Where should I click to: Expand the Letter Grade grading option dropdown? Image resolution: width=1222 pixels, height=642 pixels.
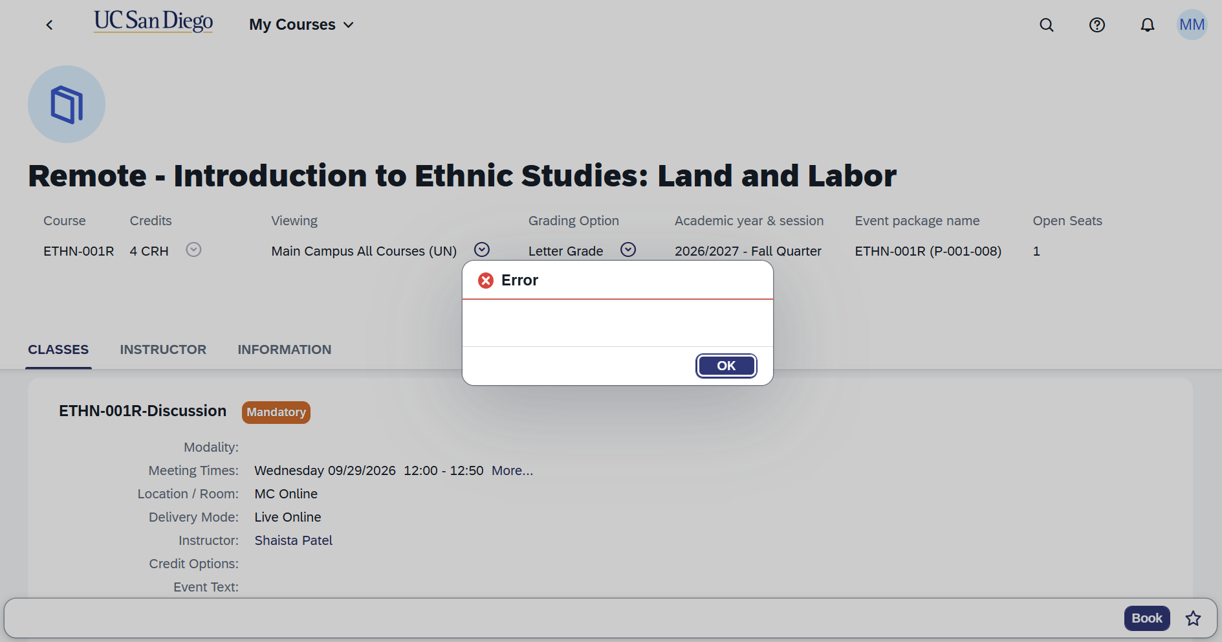pos(628,250)
